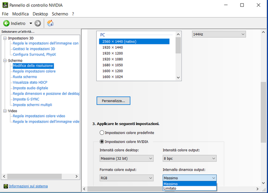This screenshot has width=268, height=193.
Task: Open Formato colore output RGB dropdown
Action: [126, 178]
